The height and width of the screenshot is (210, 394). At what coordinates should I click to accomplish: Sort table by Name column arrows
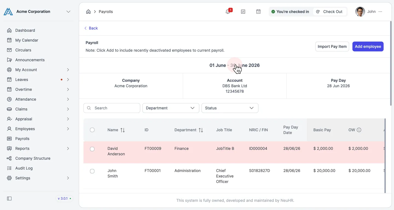tap(123, 130)
